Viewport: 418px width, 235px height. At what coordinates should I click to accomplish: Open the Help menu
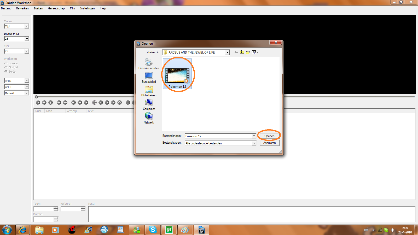[103, 8]
